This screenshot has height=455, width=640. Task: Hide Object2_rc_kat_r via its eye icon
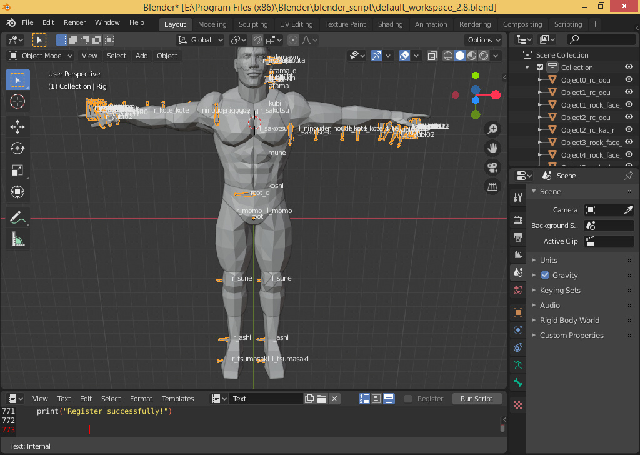coord(629,129)
